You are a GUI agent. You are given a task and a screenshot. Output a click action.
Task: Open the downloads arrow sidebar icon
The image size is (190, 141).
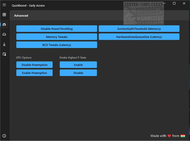[4, 44]
